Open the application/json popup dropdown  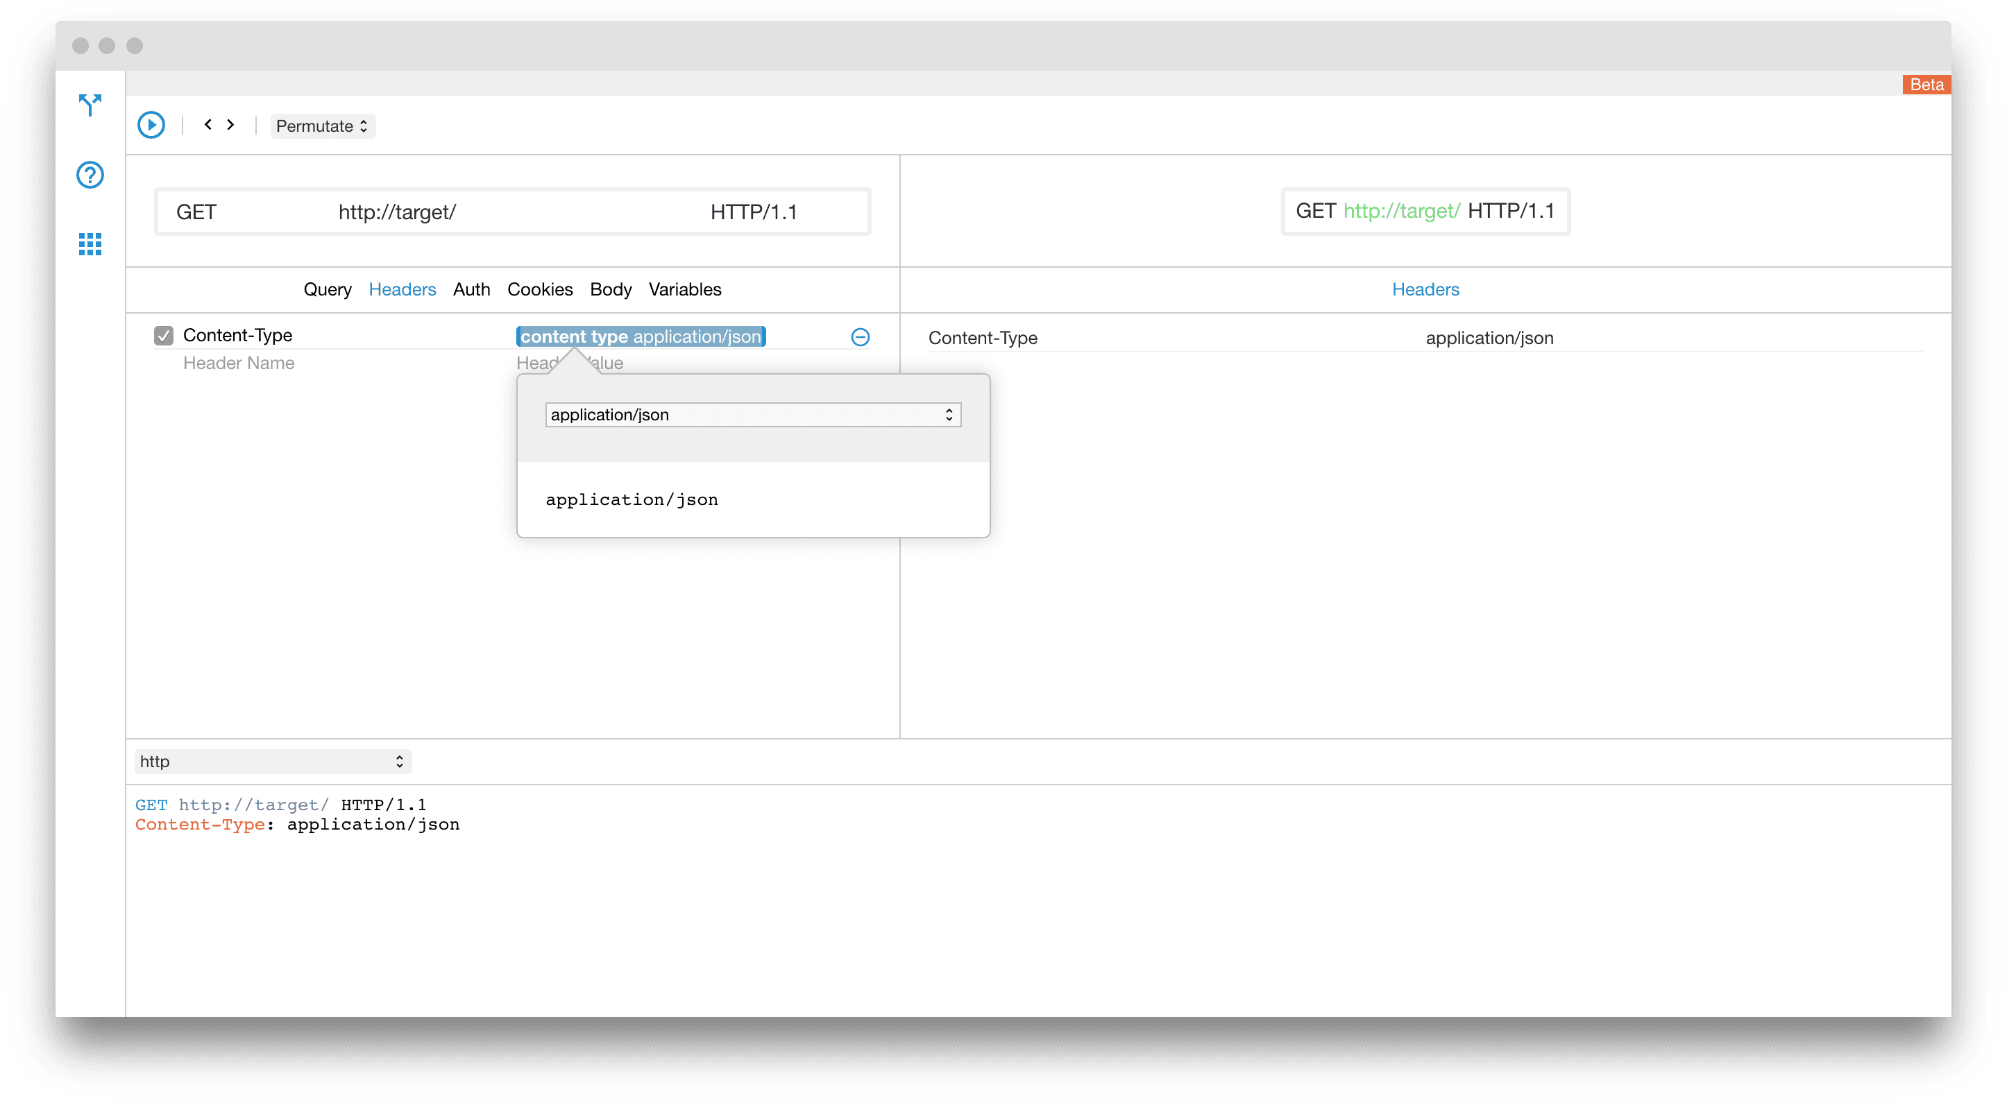tap(752, 415)
